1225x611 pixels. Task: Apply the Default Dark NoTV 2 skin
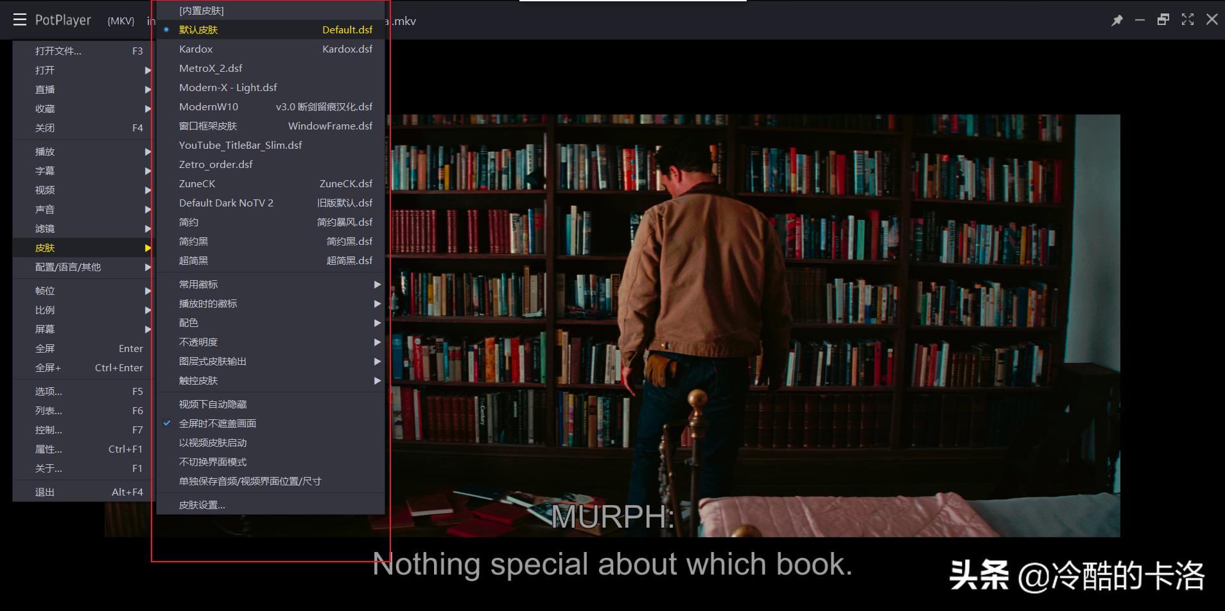tap(270, 203)
